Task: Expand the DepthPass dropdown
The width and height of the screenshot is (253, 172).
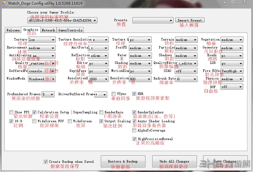Action: click(98, 71)
